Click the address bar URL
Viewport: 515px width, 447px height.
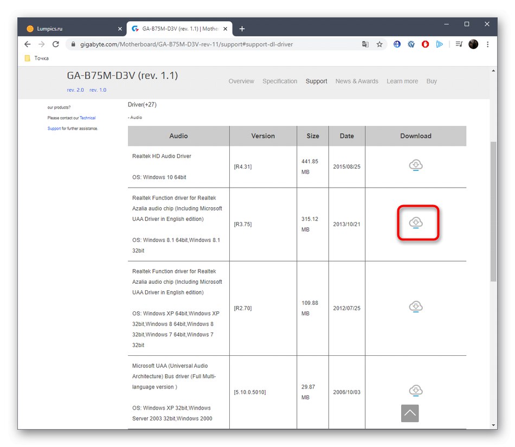pyautogui.click(x=186, y=44)
